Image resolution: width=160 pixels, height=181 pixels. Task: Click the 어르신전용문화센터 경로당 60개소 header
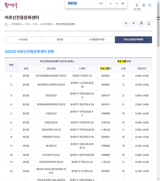(x=57, y=61)
